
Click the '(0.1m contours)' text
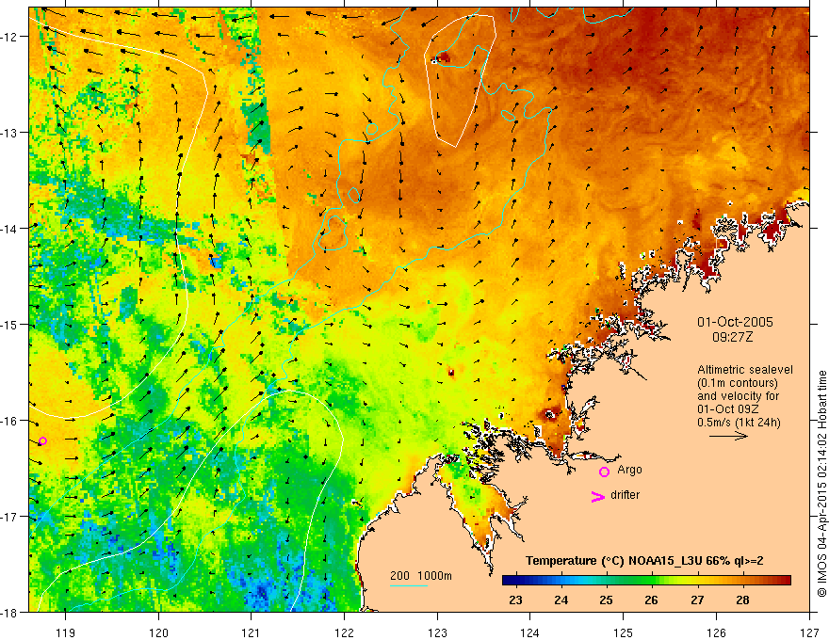point(738,383)
